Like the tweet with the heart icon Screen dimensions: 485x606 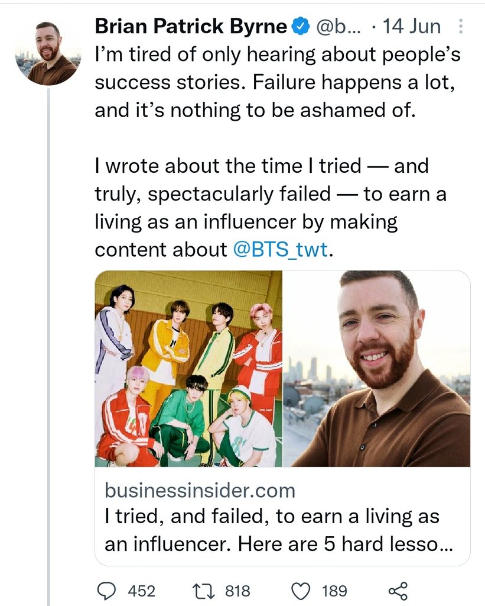[x=302, y=591]
